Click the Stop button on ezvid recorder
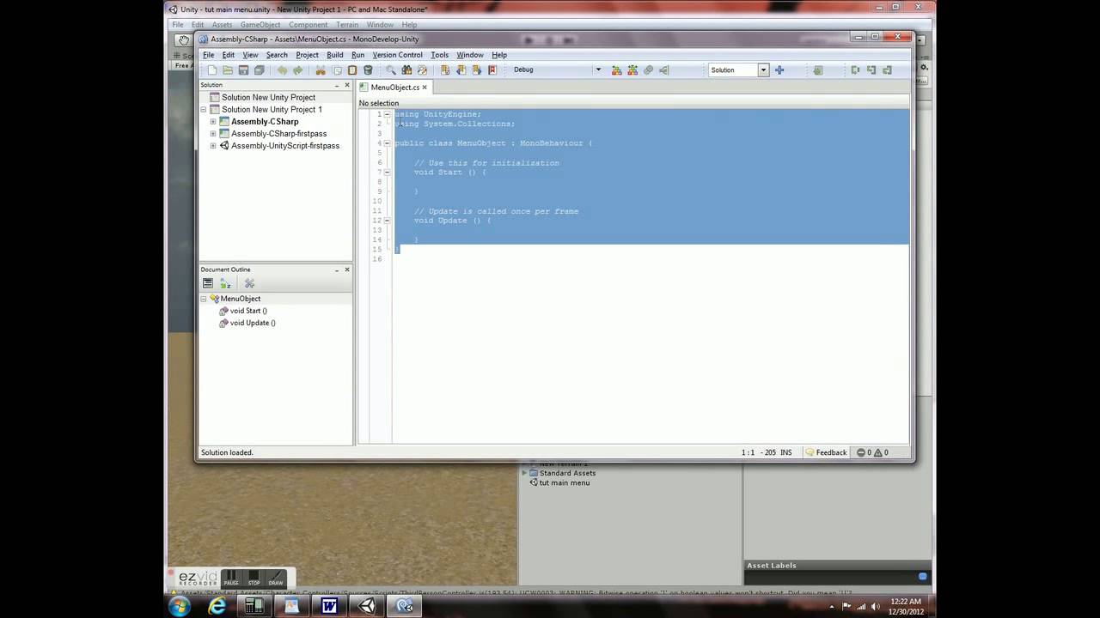This screenshot has height=618, width=1100. click(x=254, y=579)
